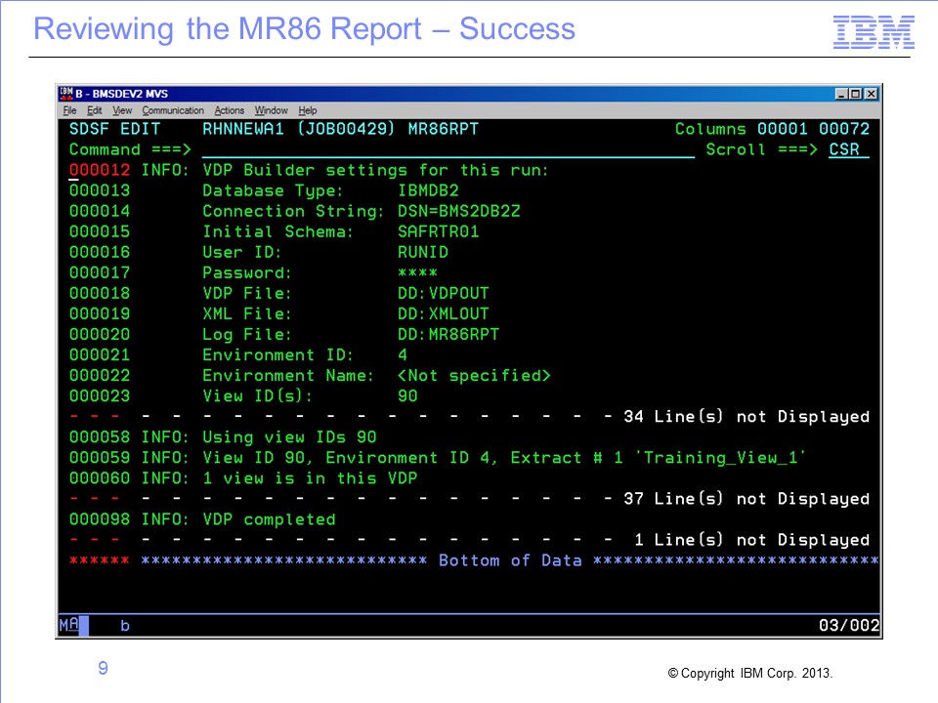Click the '34 Line(s) not Displayed' message

click(746, 417)
